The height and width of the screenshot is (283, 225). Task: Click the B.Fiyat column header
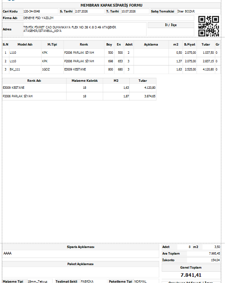point(190,44)
